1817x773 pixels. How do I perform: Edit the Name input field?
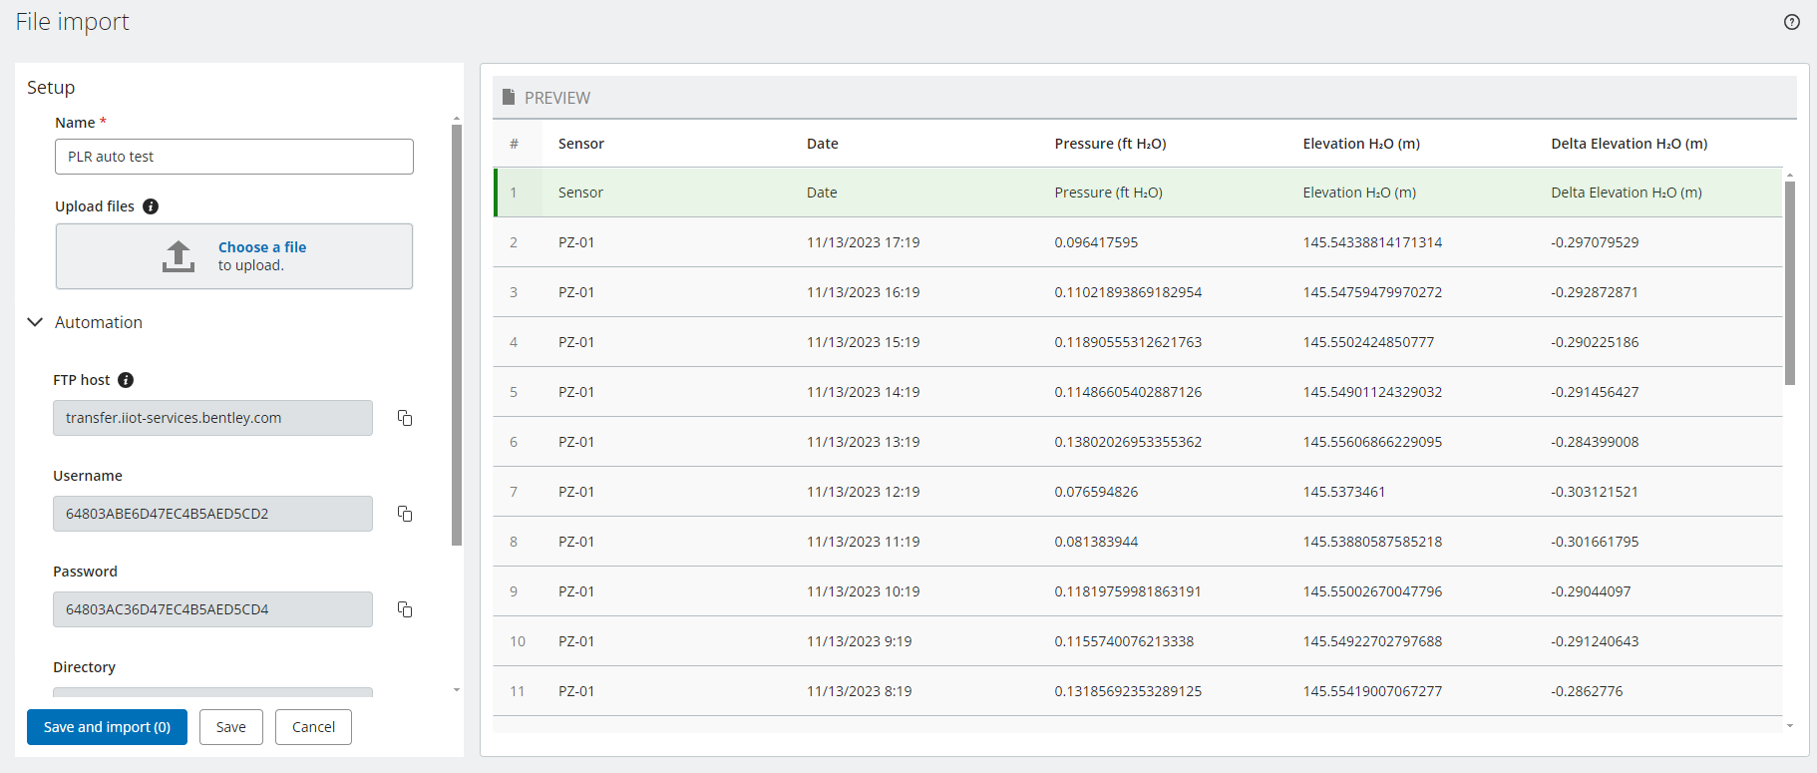pyautogui.click(x=234, y=157)
